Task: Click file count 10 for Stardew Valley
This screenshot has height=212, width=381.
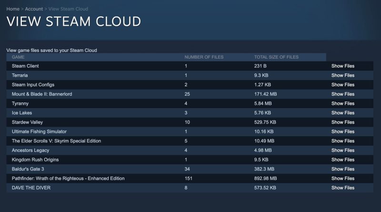Action: (x=187, y=122)
